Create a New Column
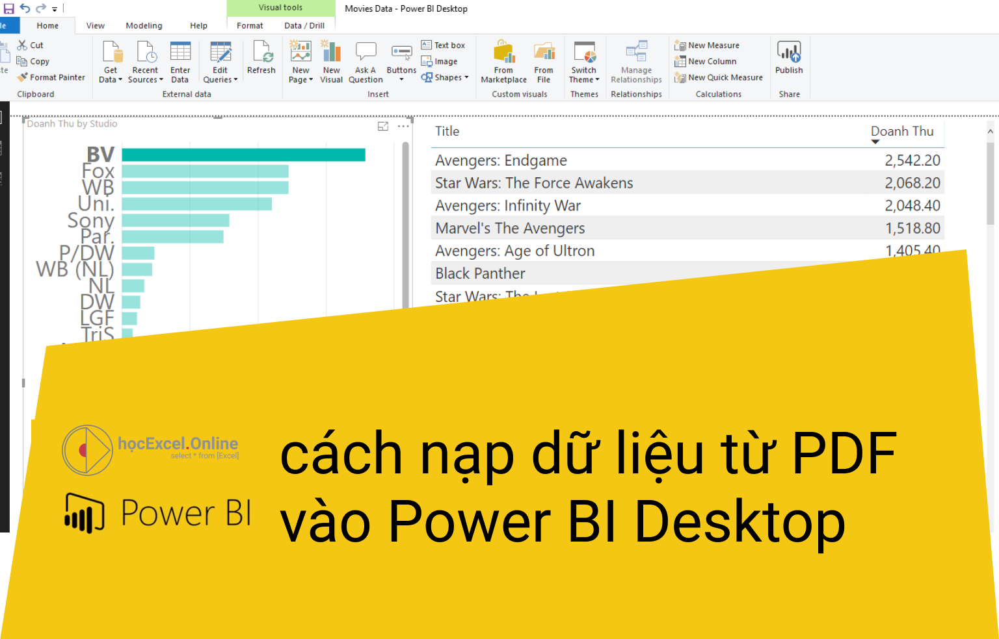The image size is (999, 639). (x=706, y=61)
